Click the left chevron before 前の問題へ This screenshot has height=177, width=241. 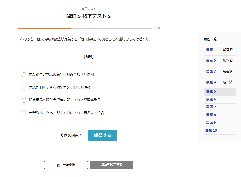[62, 135]
